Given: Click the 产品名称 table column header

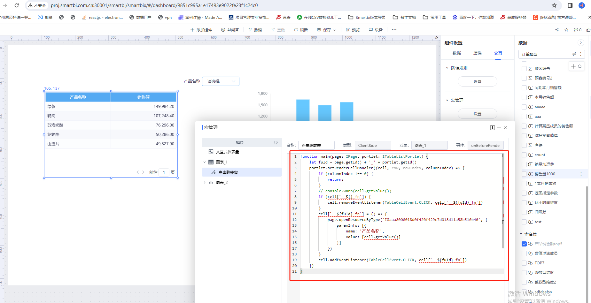Looking at the screenshot, I should coord(78,97).
